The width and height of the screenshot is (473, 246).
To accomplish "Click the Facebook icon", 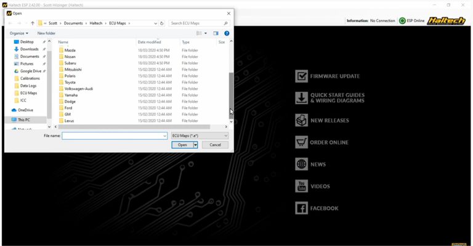I will [301, 208].
